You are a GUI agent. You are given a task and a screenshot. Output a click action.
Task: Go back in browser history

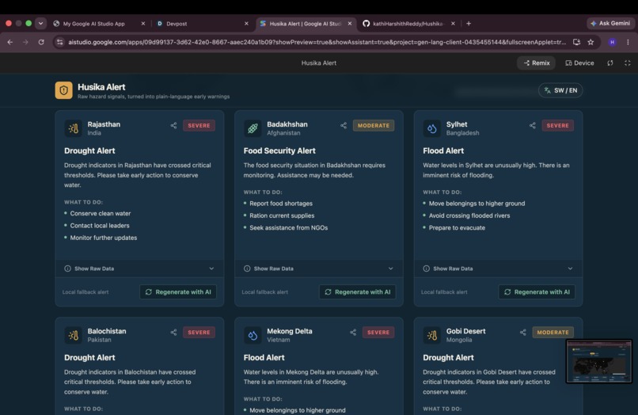click(x=10, y=42)
